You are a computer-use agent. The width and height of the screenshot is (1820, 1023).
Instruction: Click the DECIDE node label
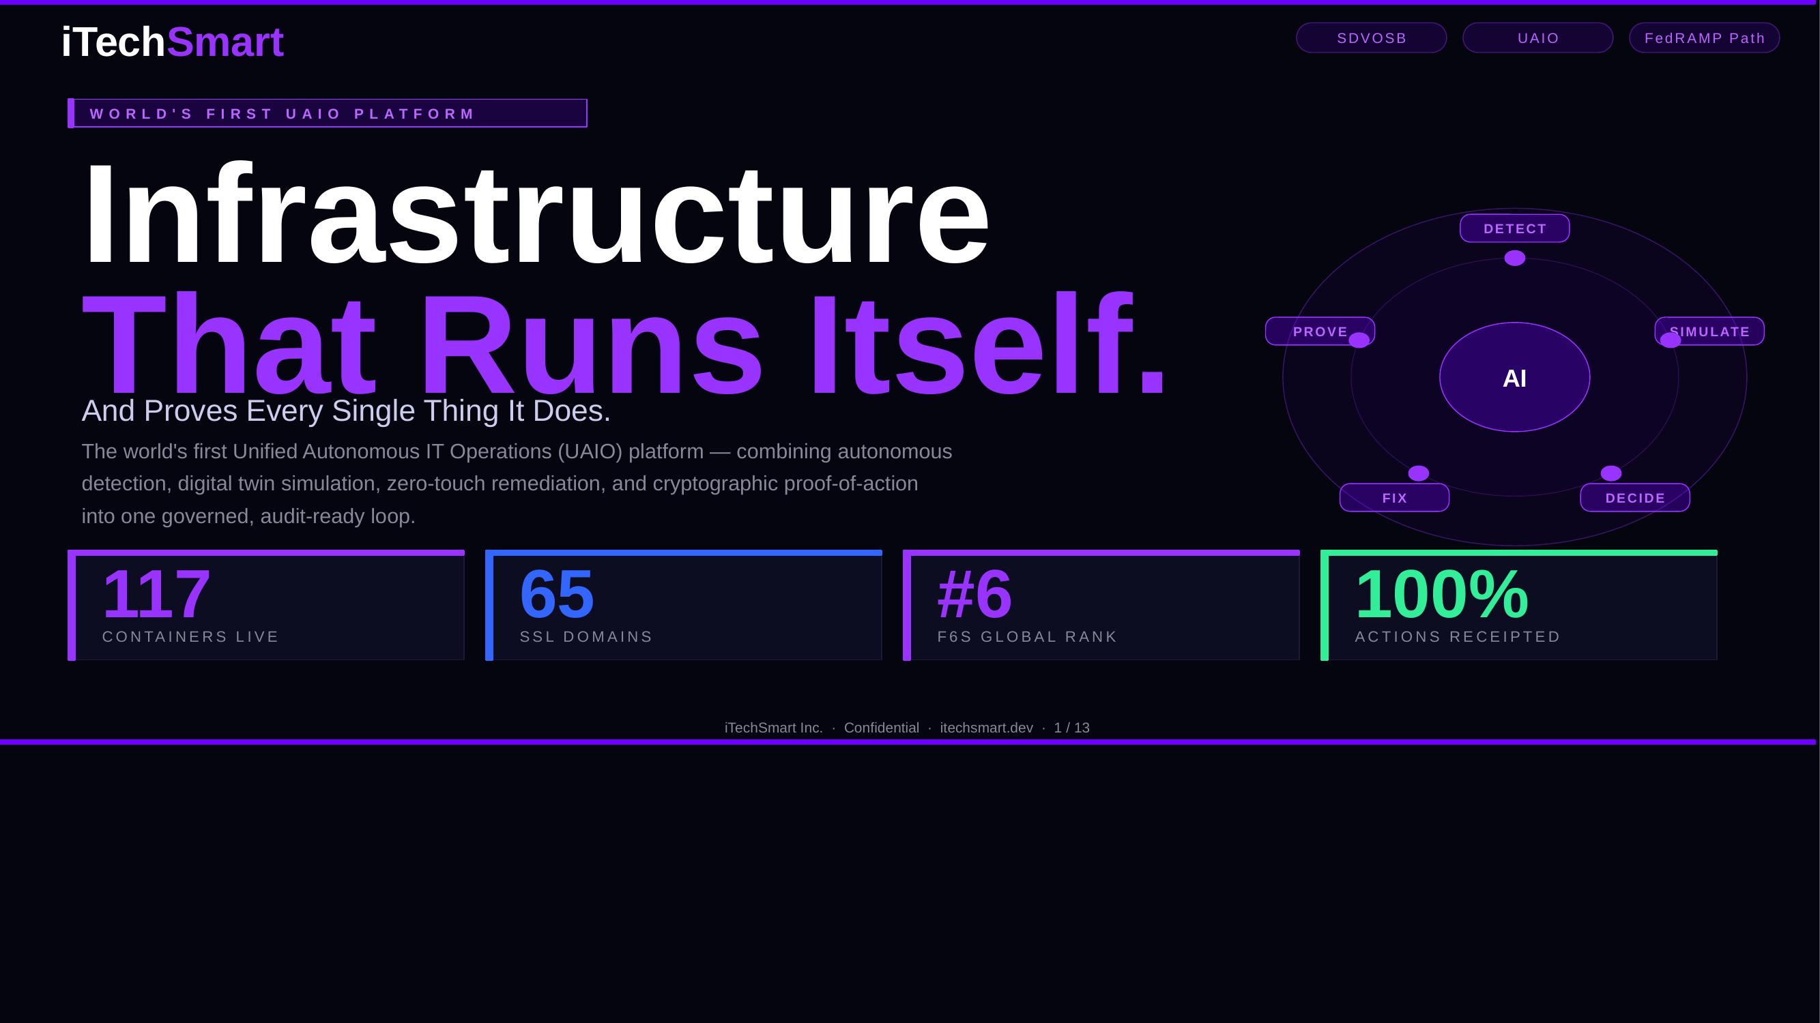1635,498
